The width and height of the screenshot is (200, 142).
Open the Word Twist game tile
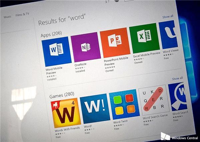click(x=124, y=104)
